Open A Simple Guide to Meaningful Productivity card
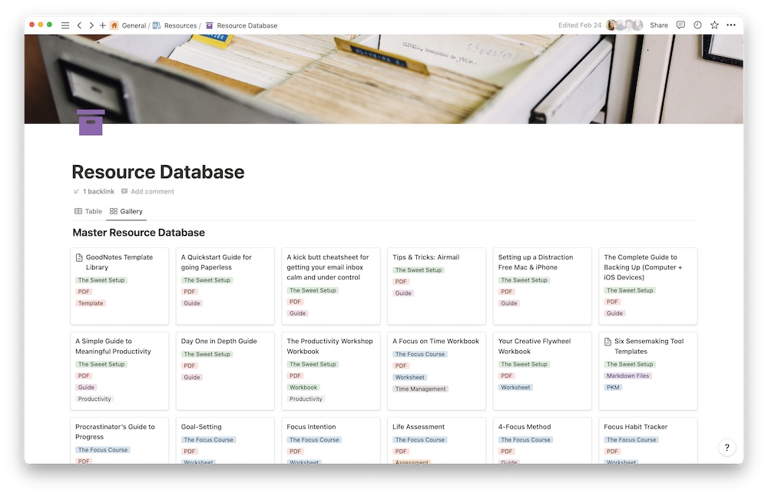The image size is (768, 496). point(120,371)
